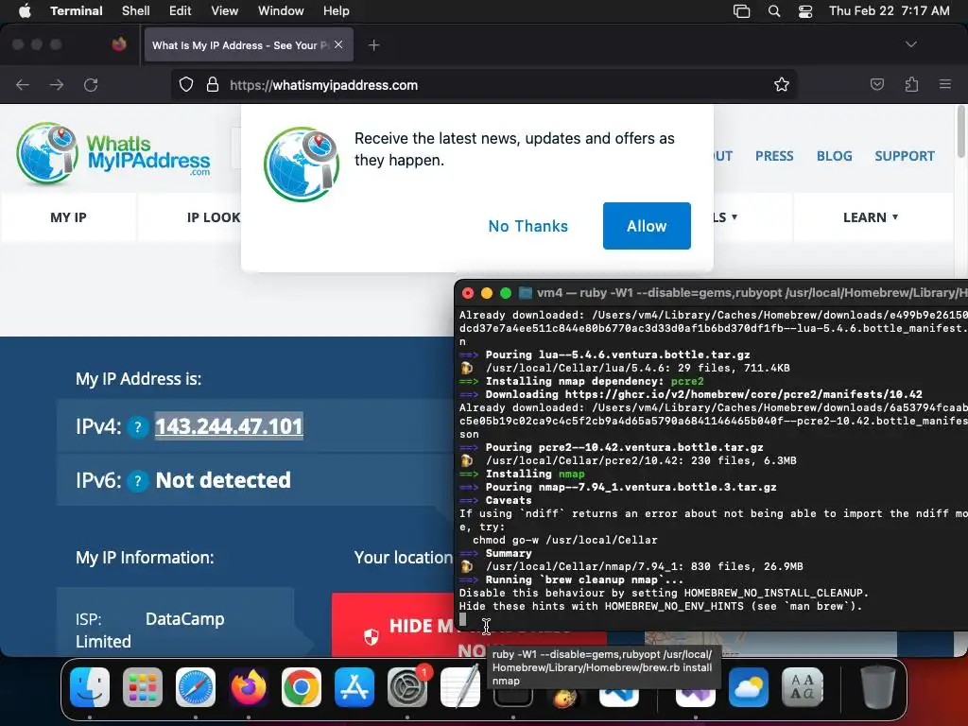Viewport: 968px width, 726px height.
Task: Decline notifications with No Thanks
Action: tap(527, 226)
